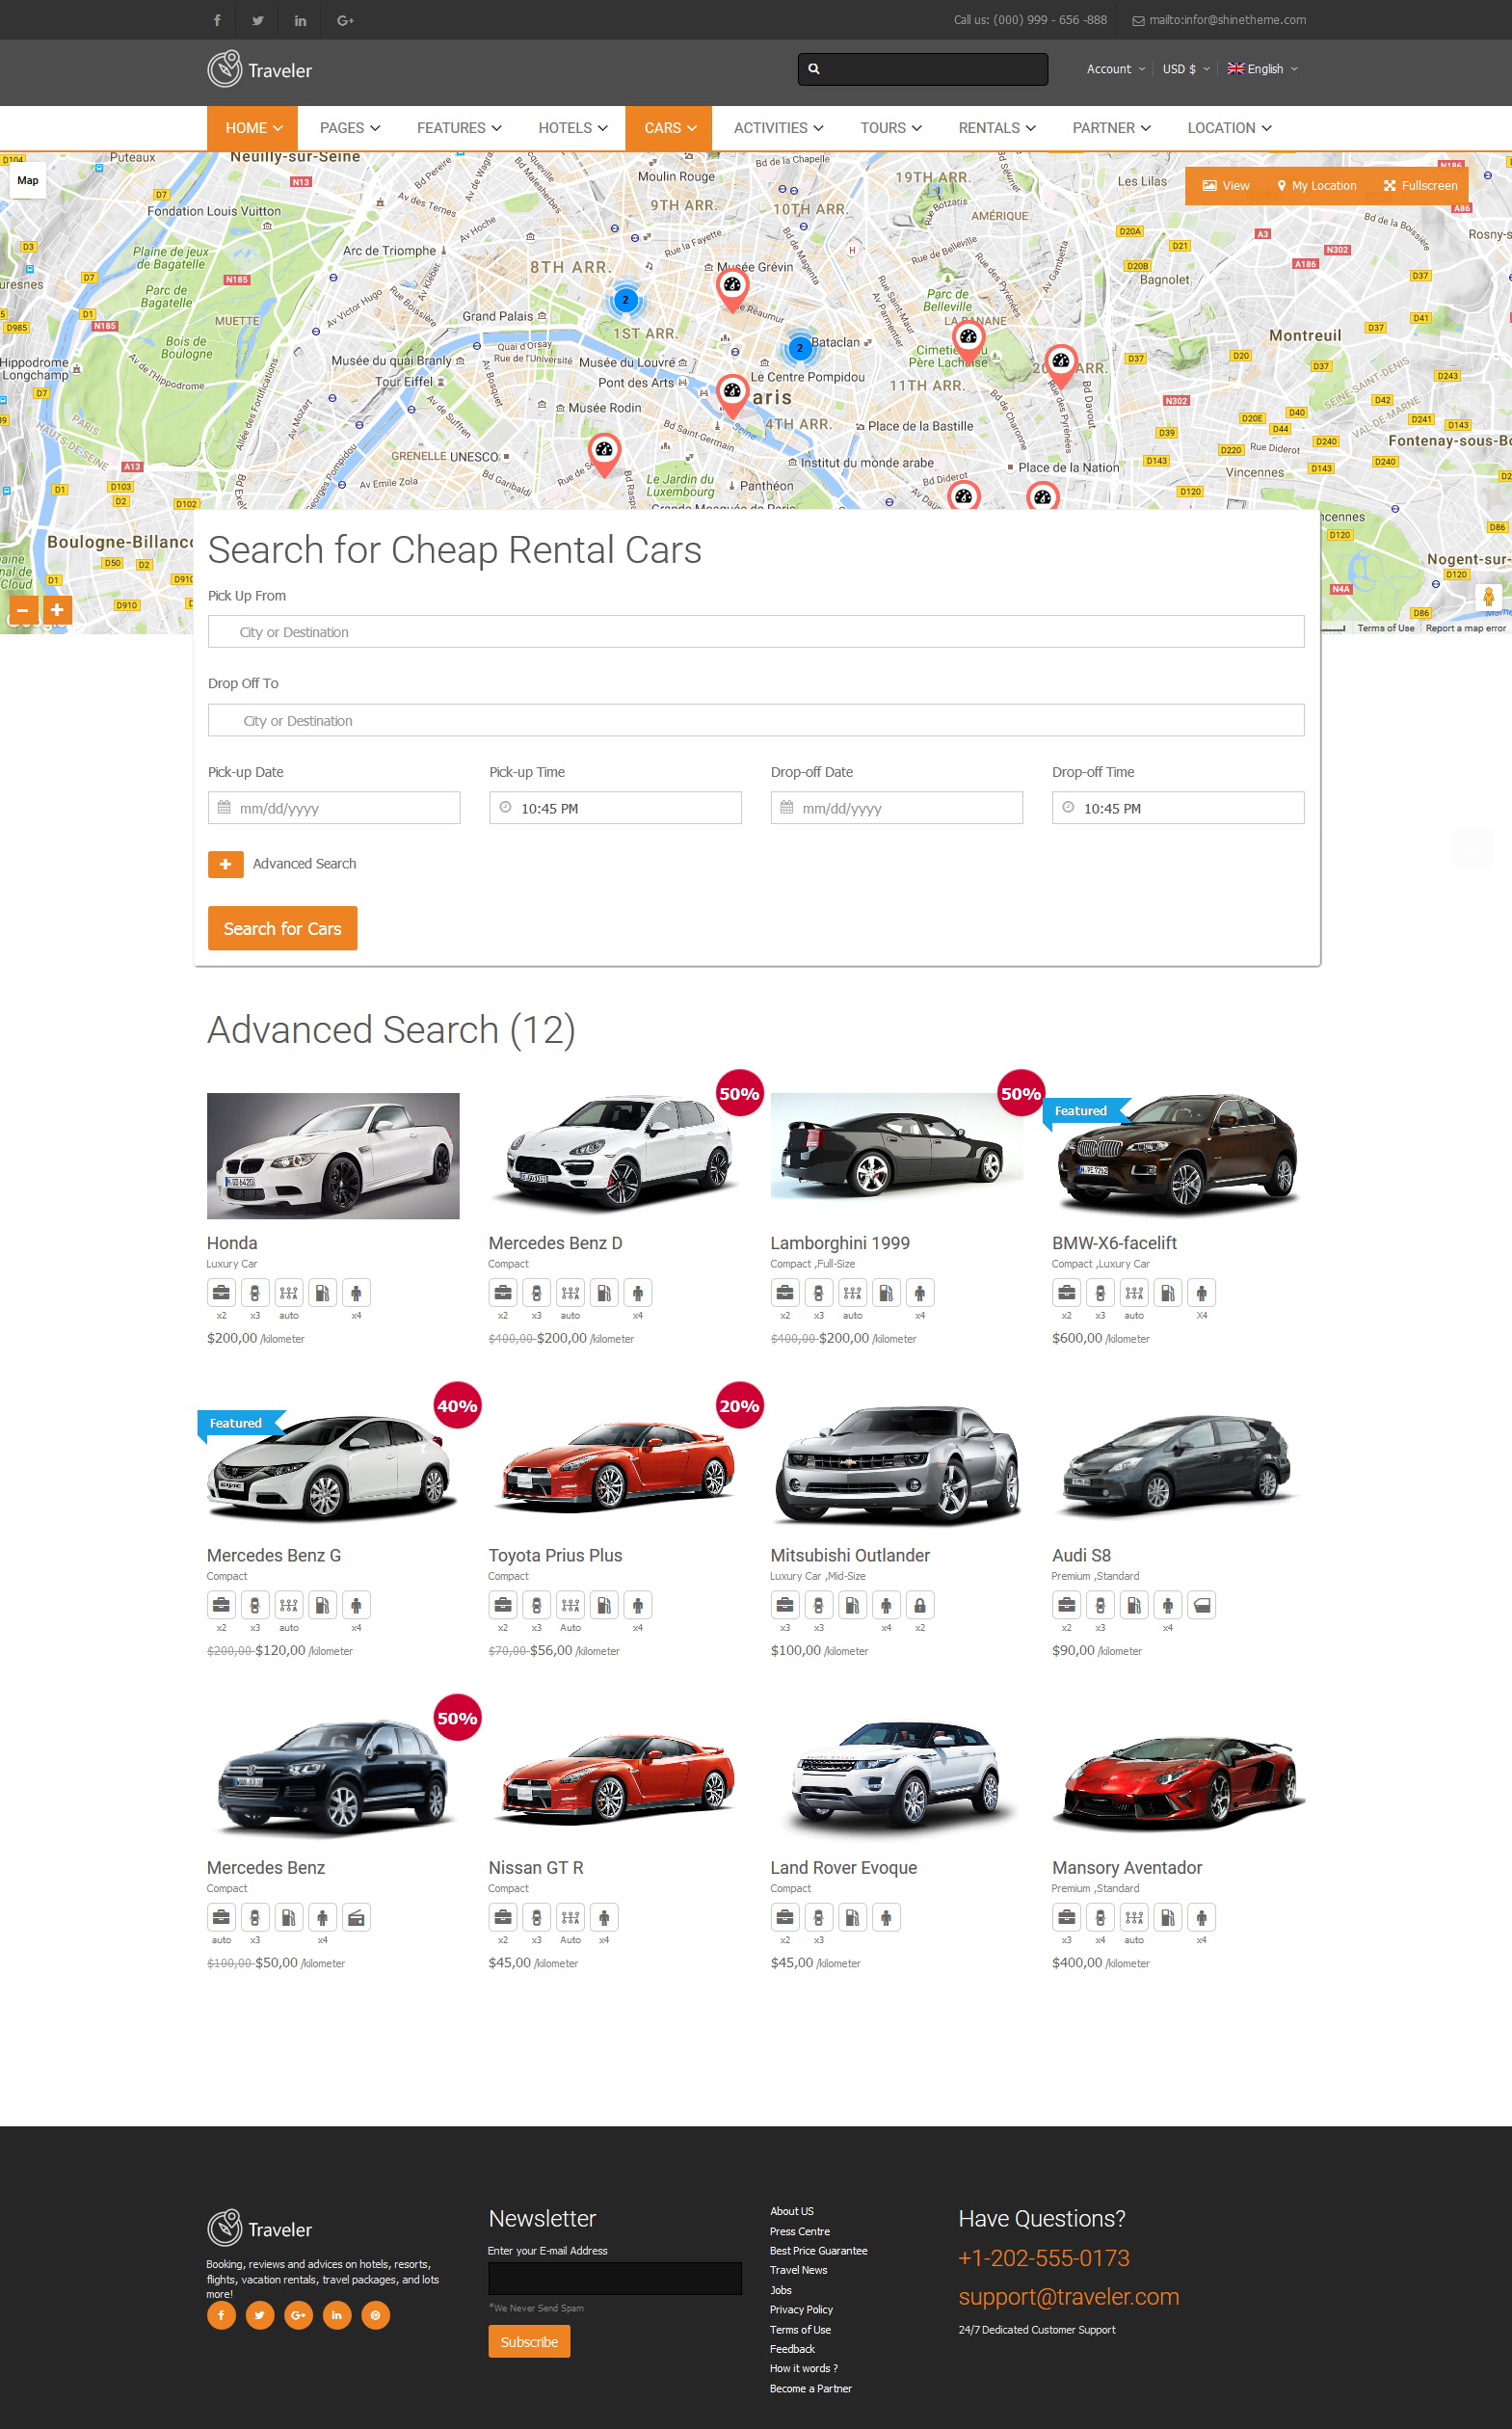
Task: Click the Pick Up From destination field
Action: 756,632
